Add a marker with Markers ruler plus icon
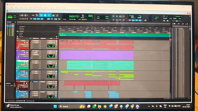The height and width of the screenshot is (111, 198). tap(56, 37)
